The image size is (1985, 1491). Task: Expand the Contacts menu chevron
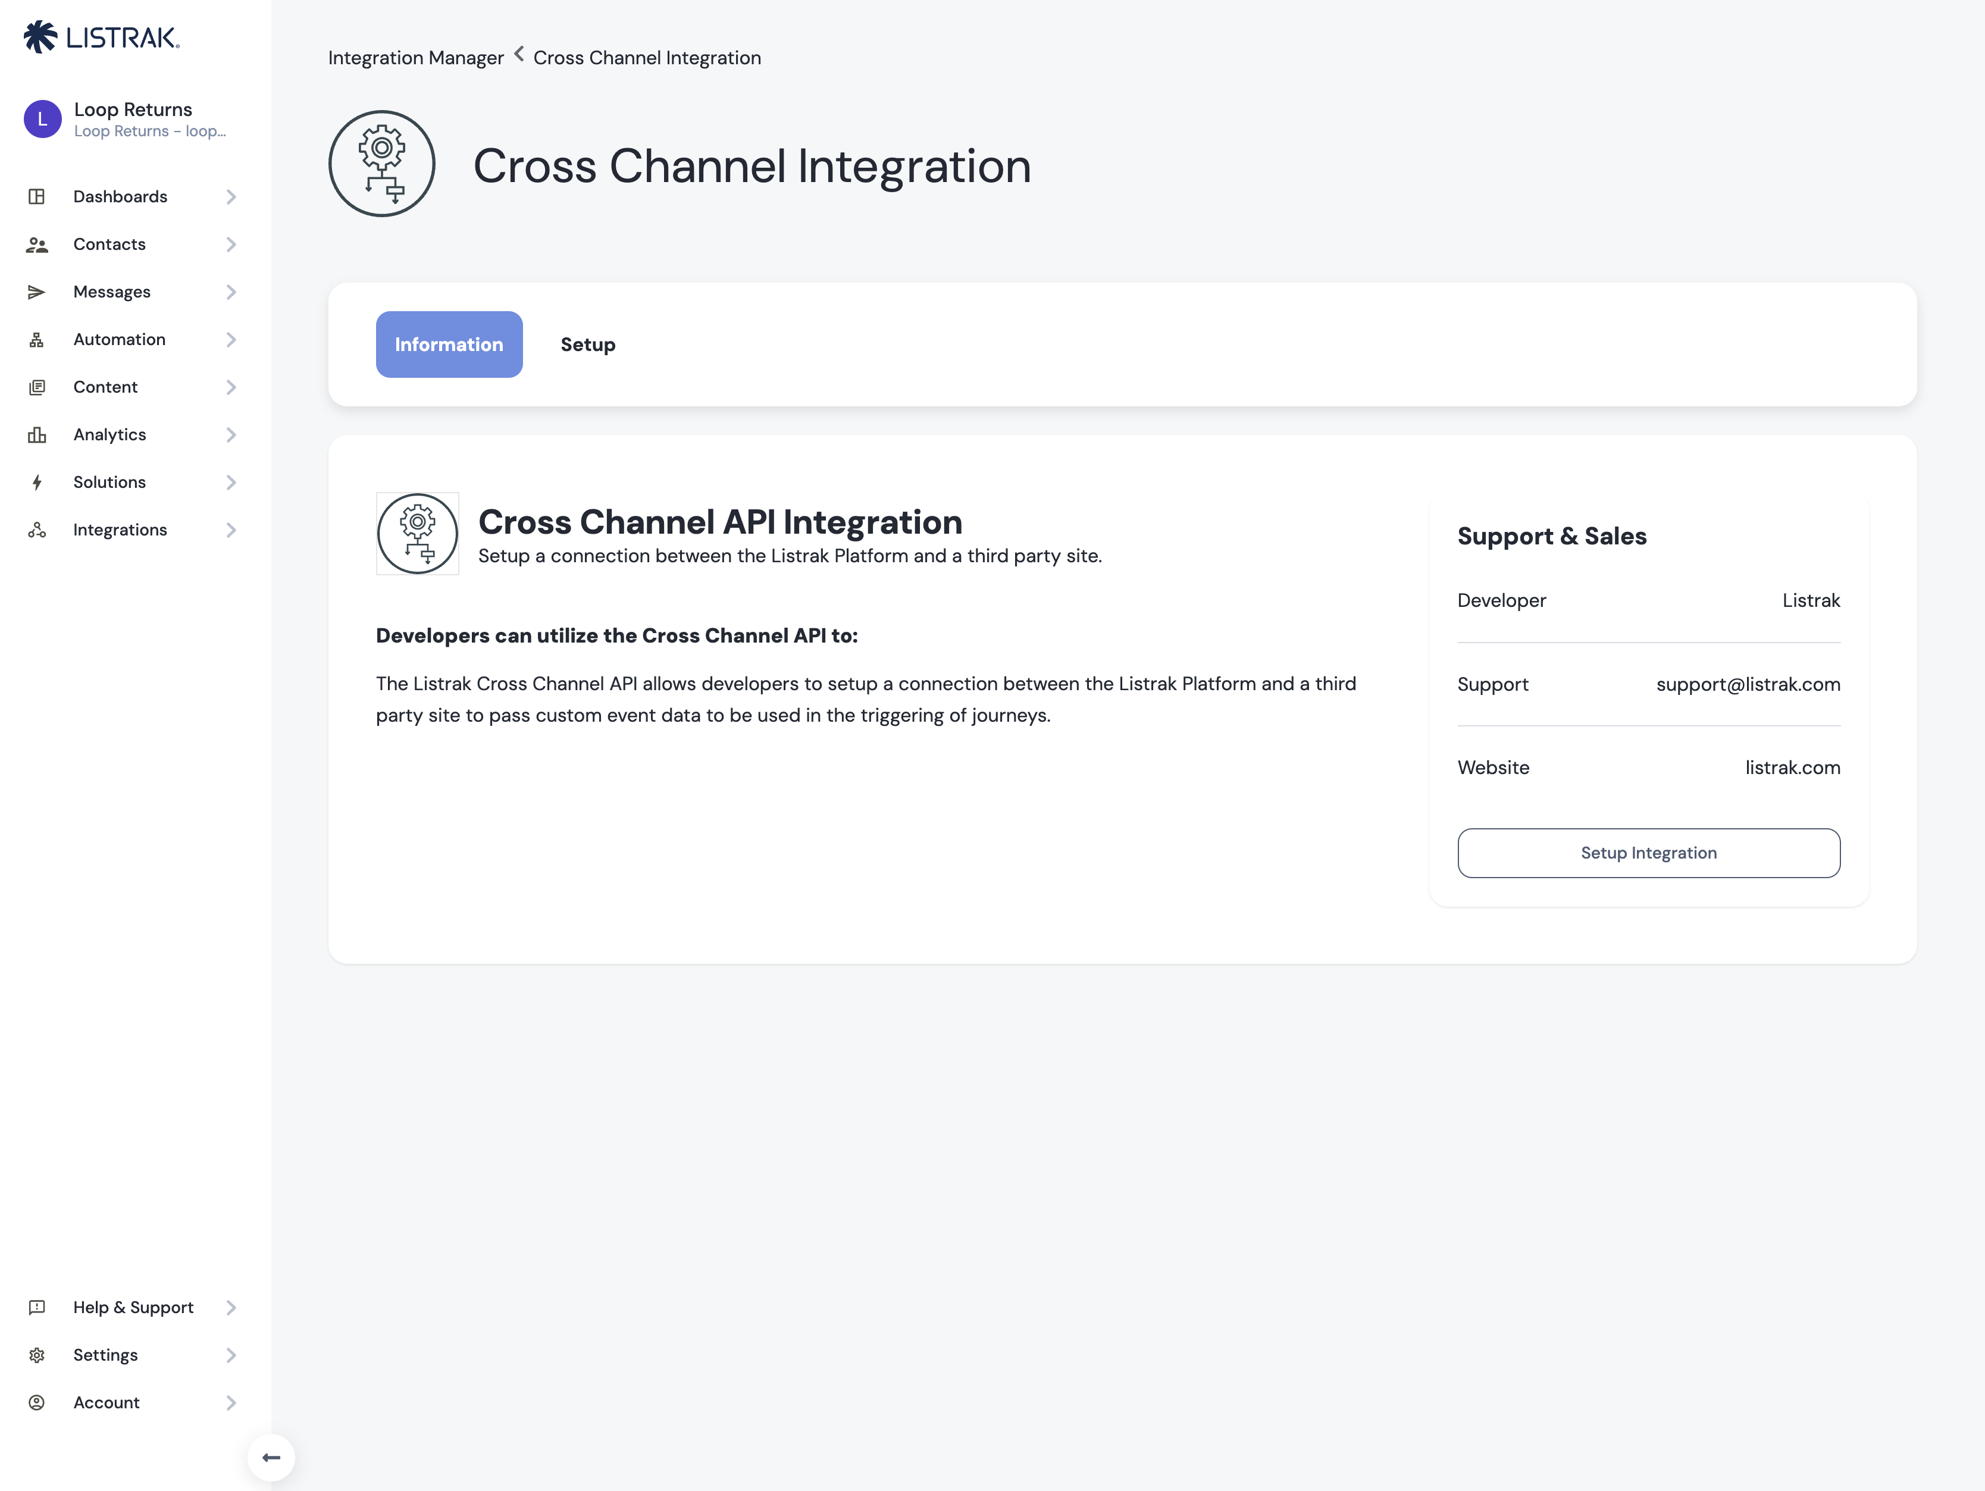point(231,244)
